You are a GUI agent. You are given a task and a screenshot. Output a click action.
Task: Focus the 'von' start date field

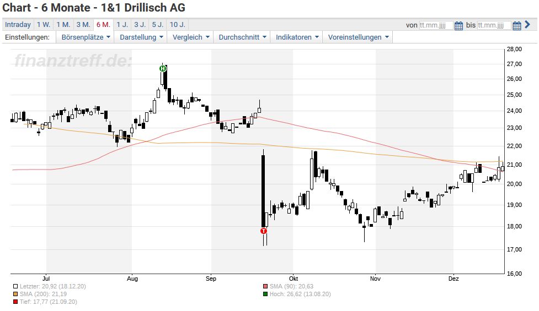pyautogui.click(x=436, y=25)
